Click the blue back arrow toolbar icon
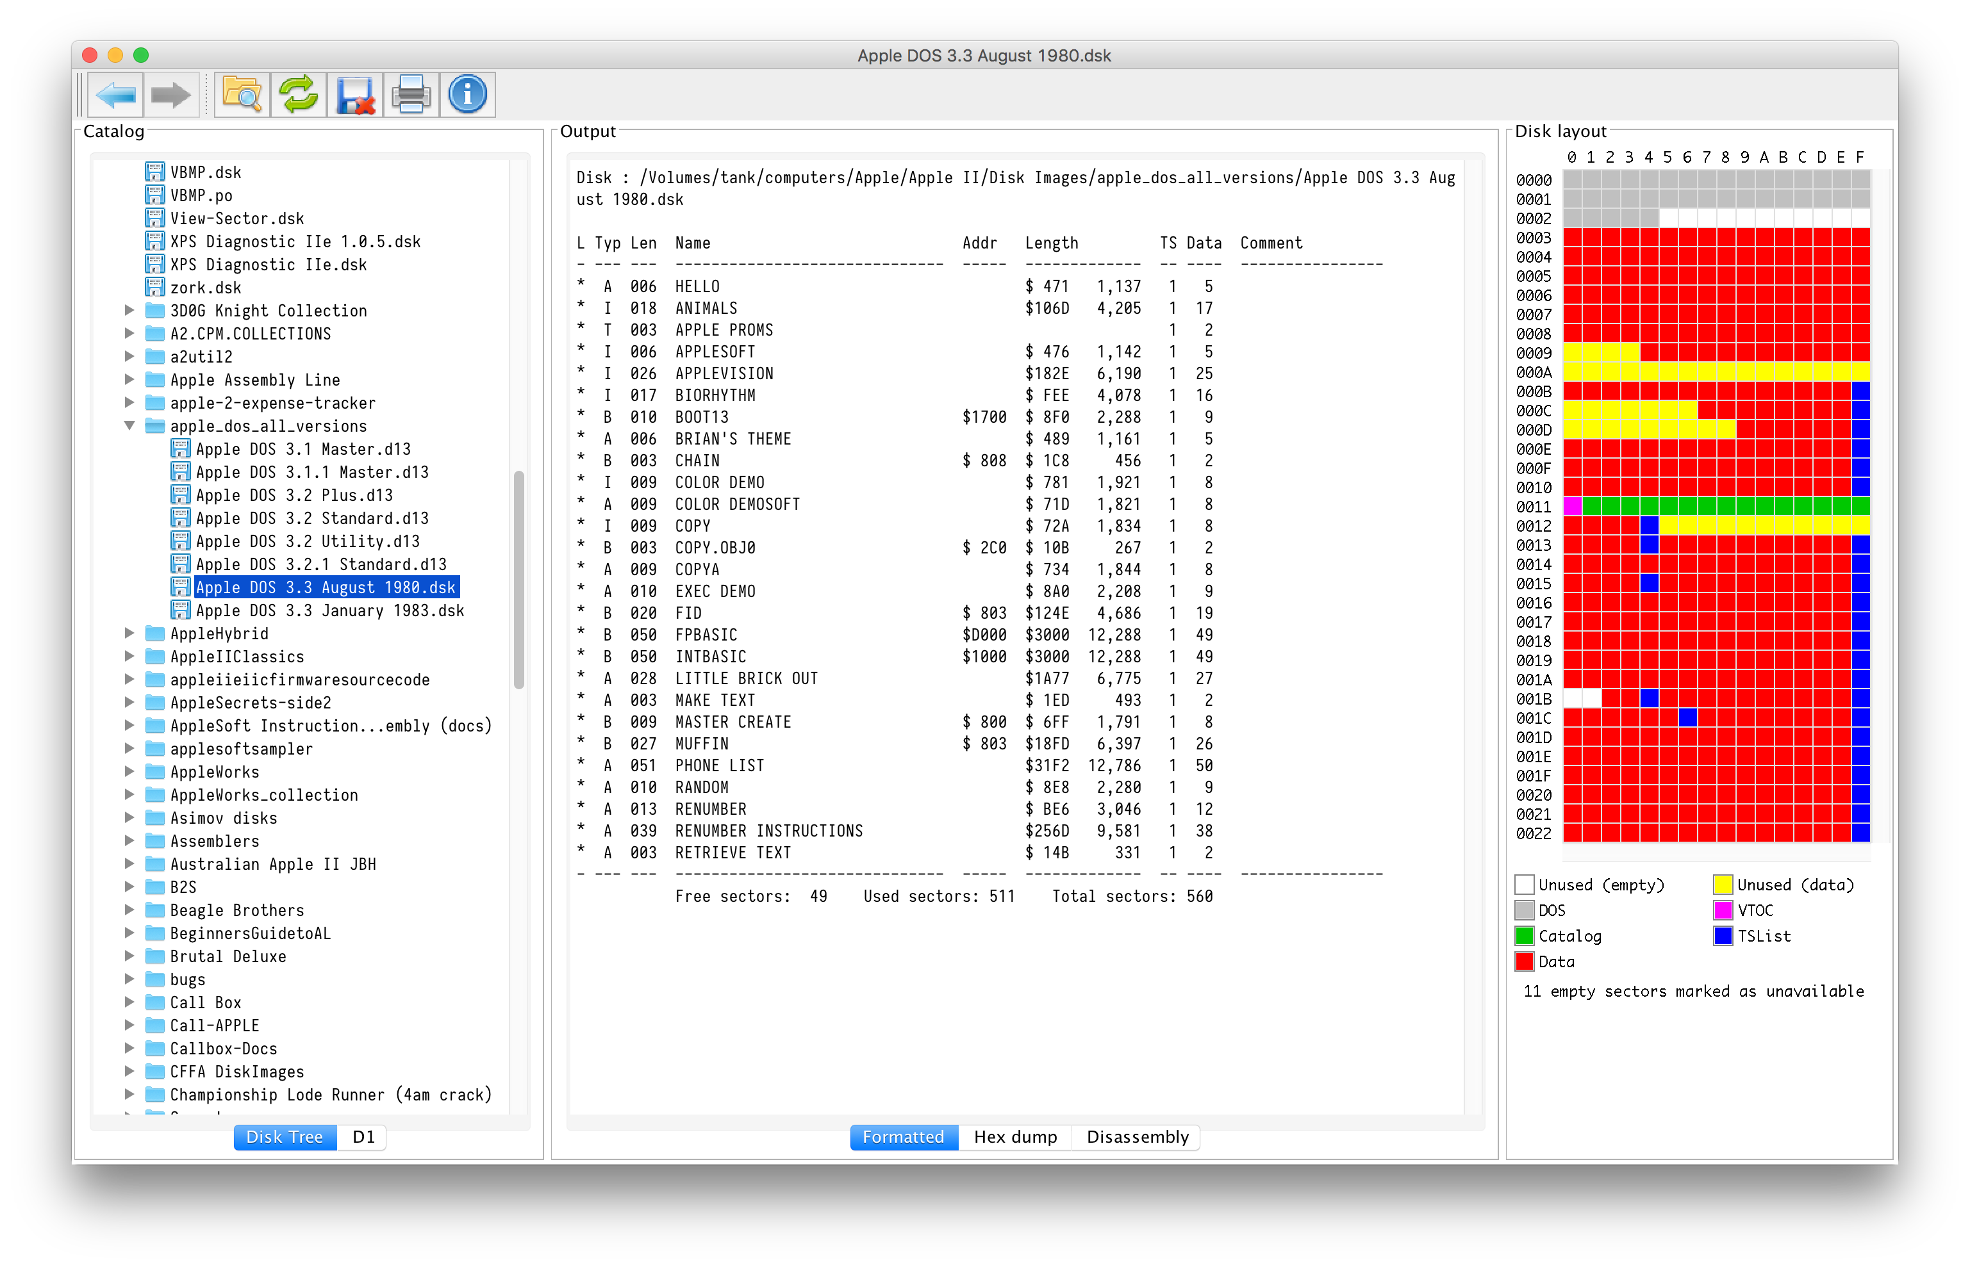 point(115,95)
